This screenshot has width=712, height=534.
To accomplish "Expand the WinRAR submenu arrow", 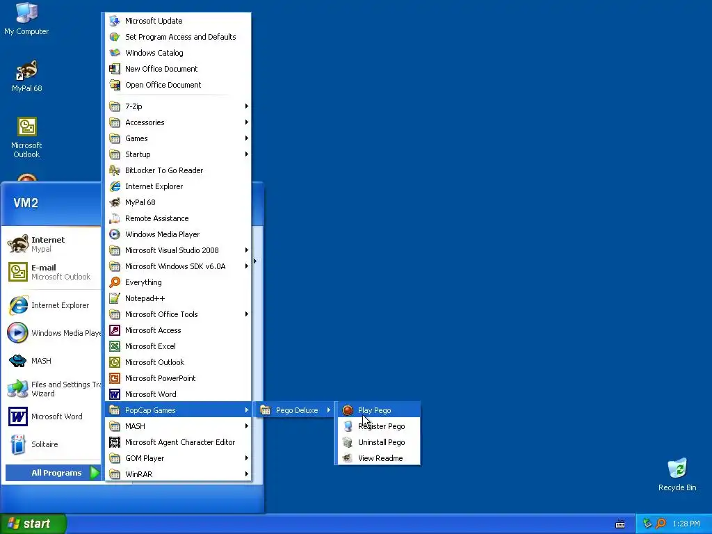I will (247, 474).
